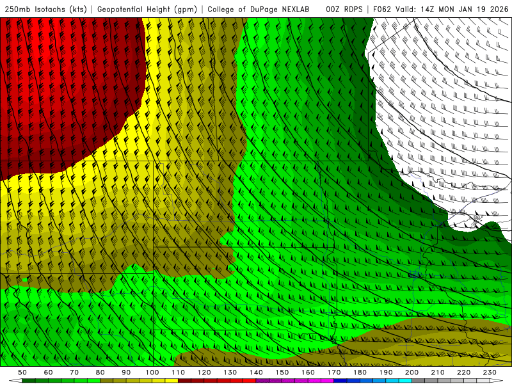Click the bright red legend segment before 140
The image size is (512, 384).
250,381
